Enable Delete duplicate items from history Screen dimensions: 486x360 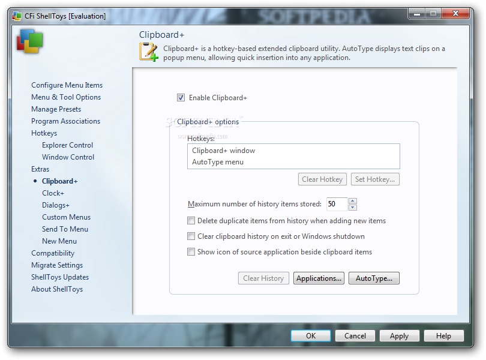(x=191, y=220)
